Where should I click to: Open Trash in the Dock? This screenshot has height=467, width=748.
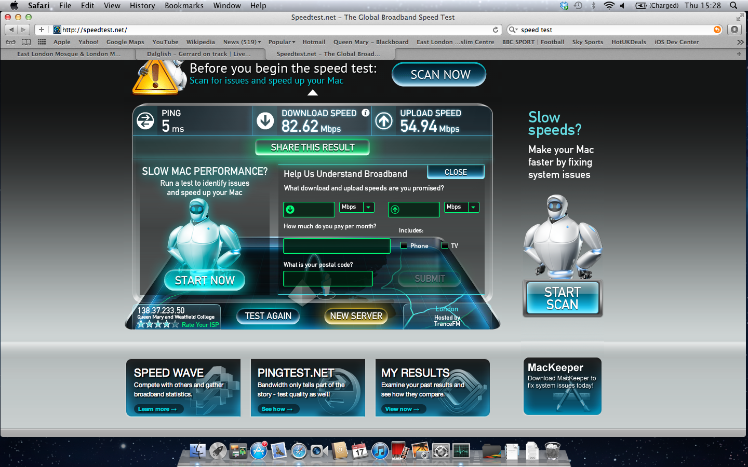click(x=552, y=450)
